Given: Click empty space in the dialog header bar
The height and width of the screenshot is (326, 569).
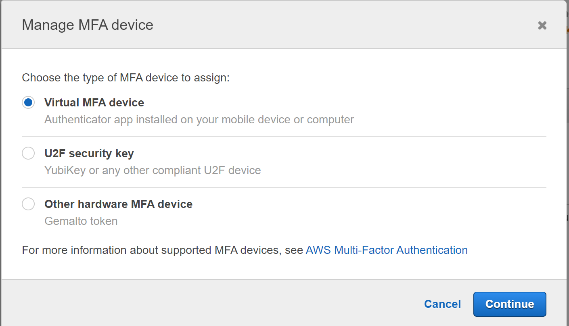Looking at the screenshot, I should 323,25.
